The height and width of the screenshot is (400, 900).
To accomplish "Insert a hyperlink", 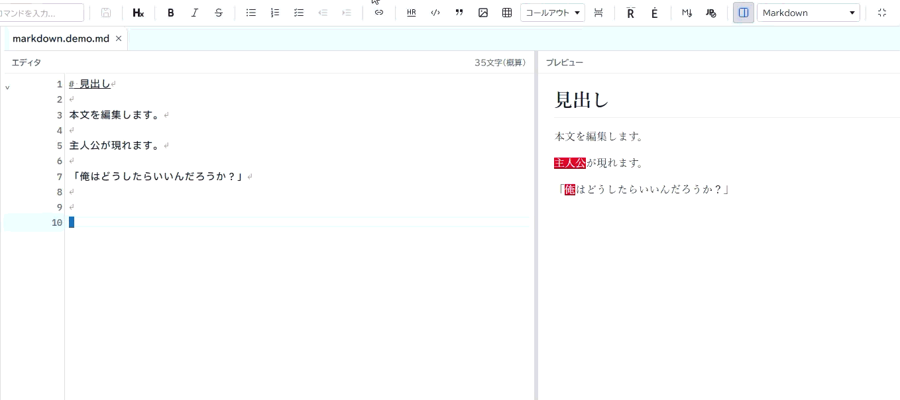I will (x=379, y=13).
